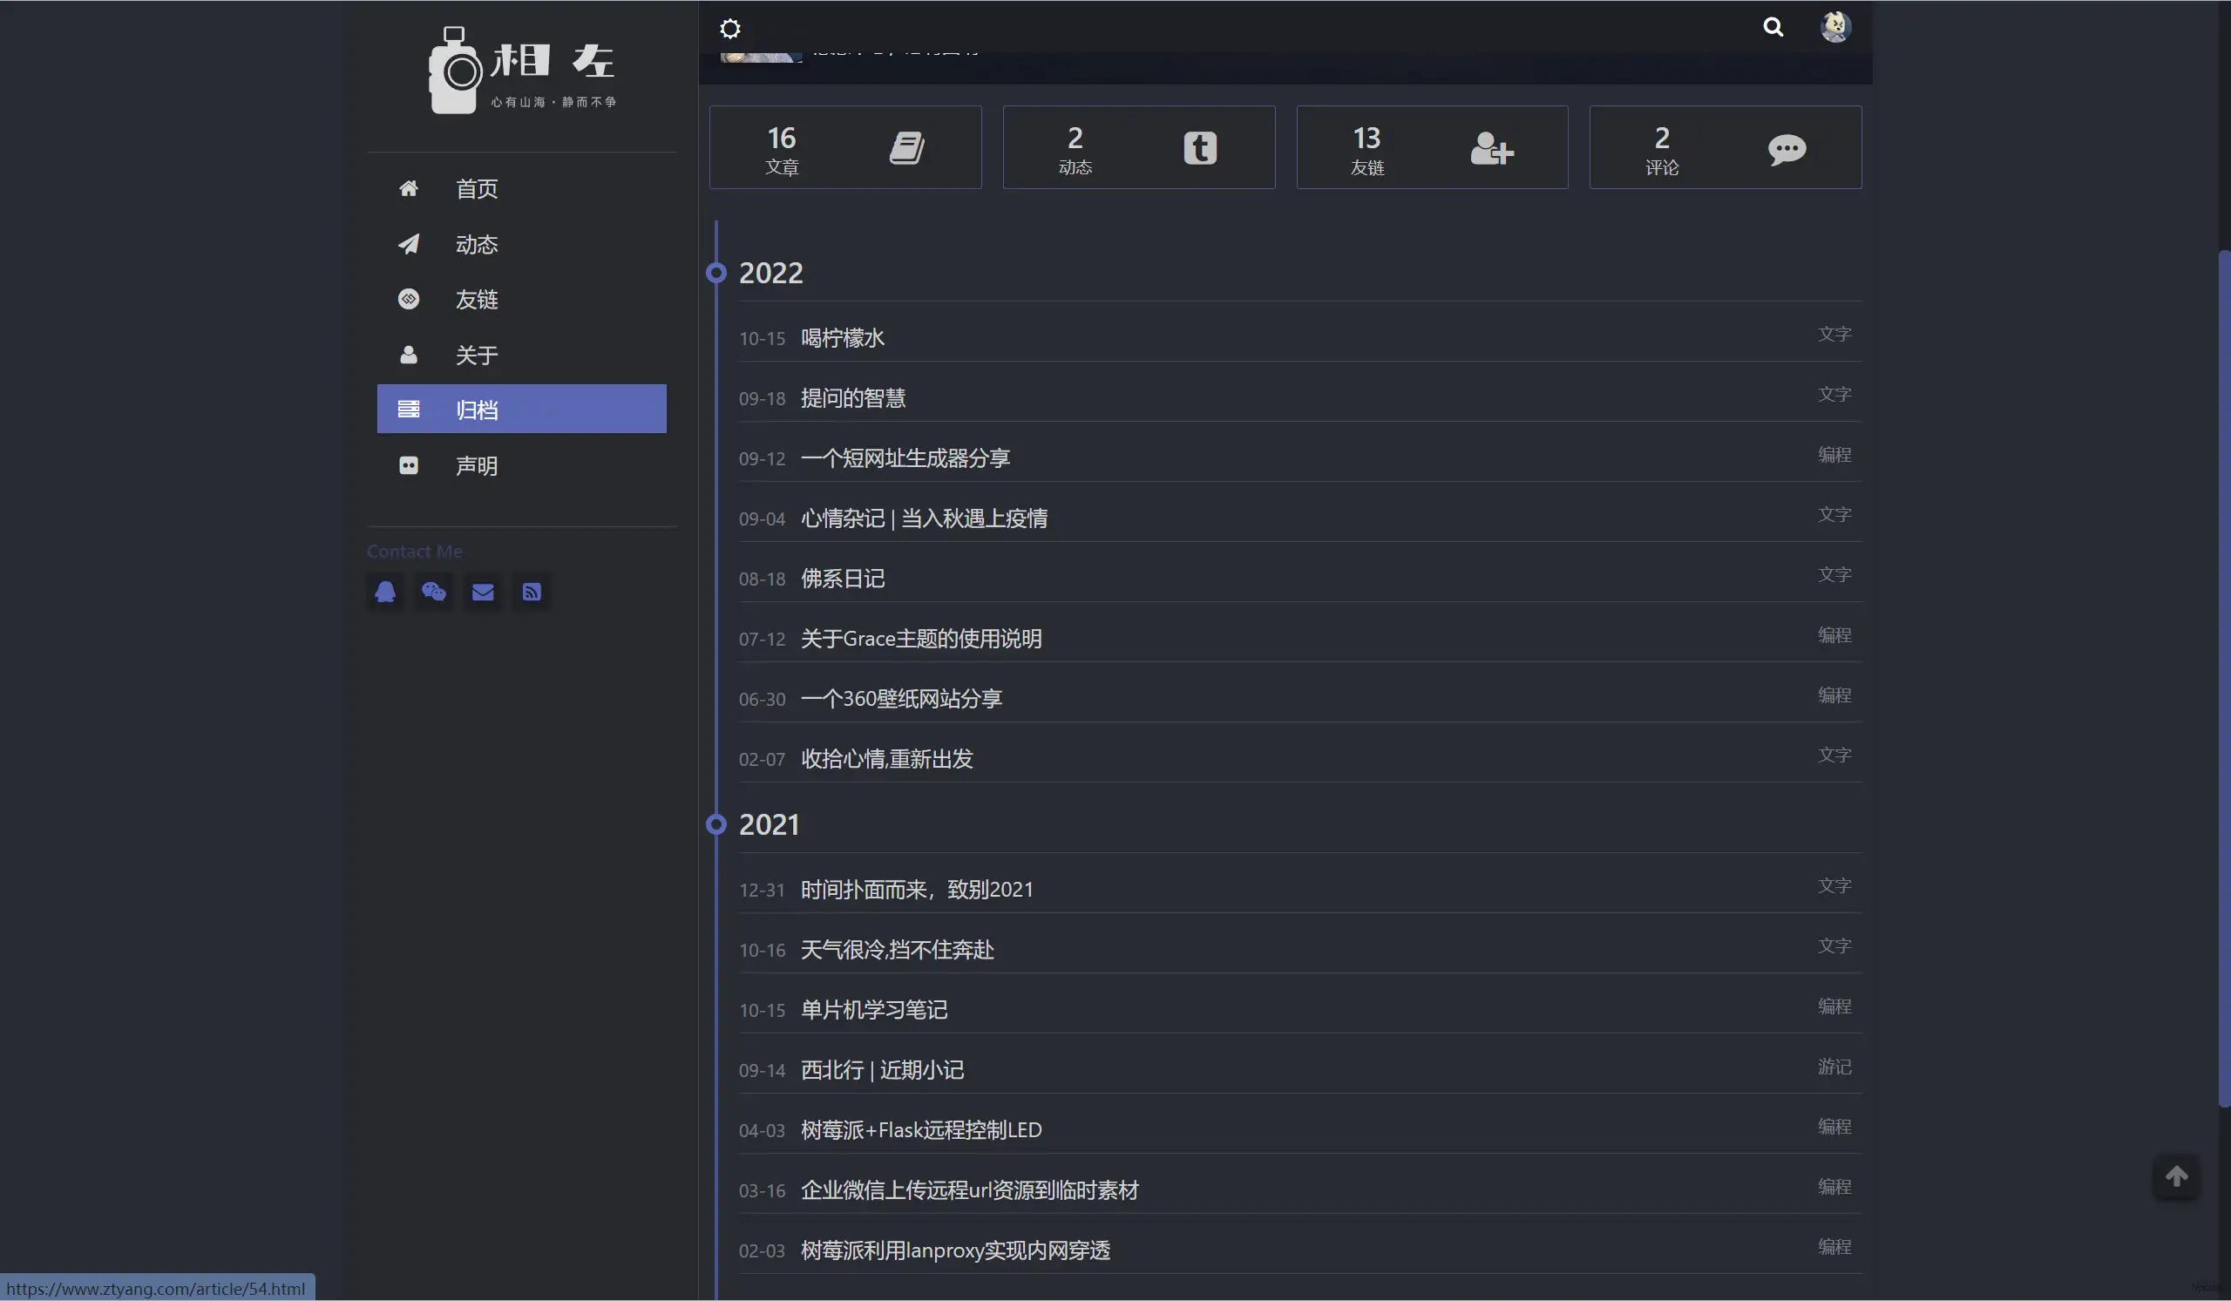Screen dimensions: 2231x1301
Task: Open article 西北行 | 近期小记
Action: [882, 1070]
